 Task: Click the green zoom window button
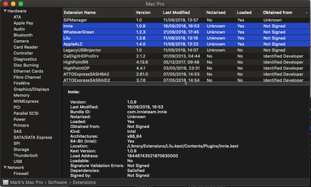(x=21, y=4)
